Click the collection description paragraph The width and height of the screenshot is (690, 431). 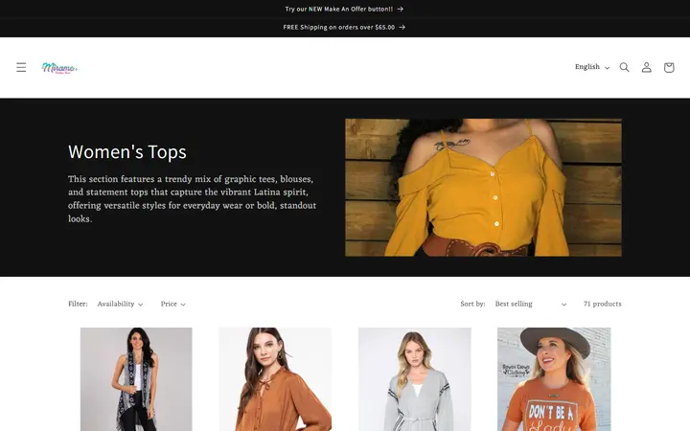[193, 199]
